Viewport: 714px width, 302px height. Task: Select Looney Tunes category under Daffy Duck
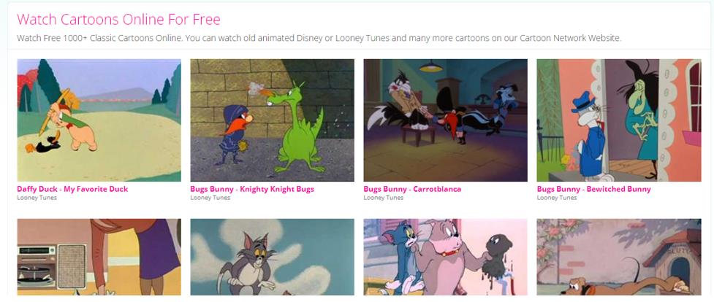37,198
